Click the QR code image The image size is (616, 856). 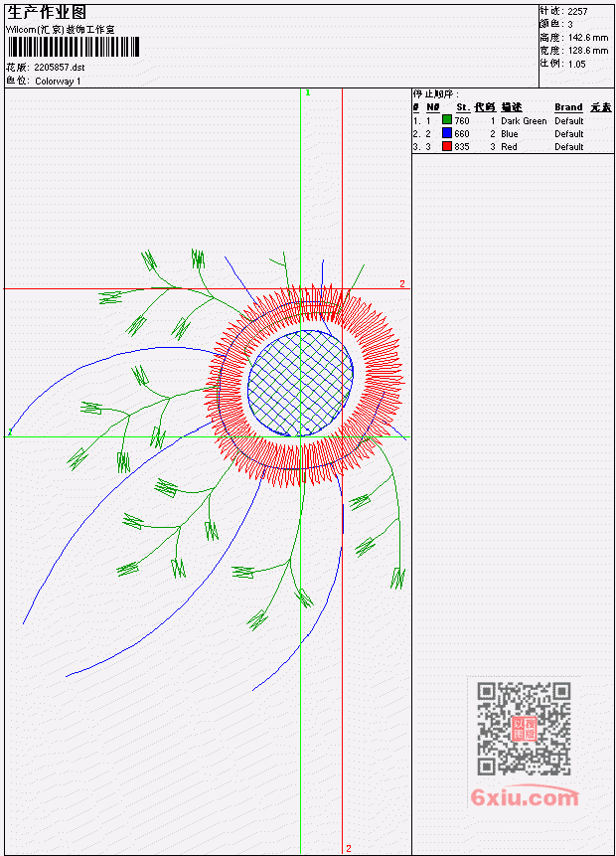(524, 729)
